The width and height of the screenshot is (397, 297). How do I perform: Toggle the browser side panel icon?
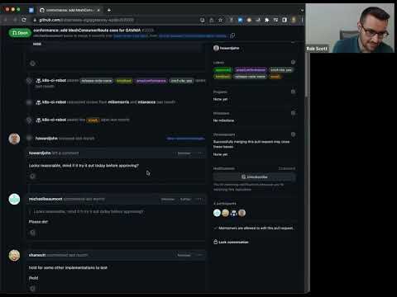(x=285, y=20)
